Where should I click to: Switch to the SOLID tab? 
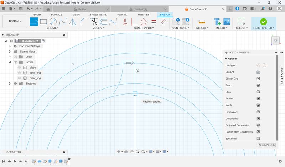(37, 15)
